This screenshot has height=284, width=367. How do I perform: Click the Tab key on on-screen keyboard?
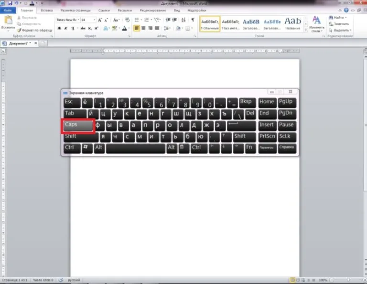pyautogui.click(x=75, y=114)
